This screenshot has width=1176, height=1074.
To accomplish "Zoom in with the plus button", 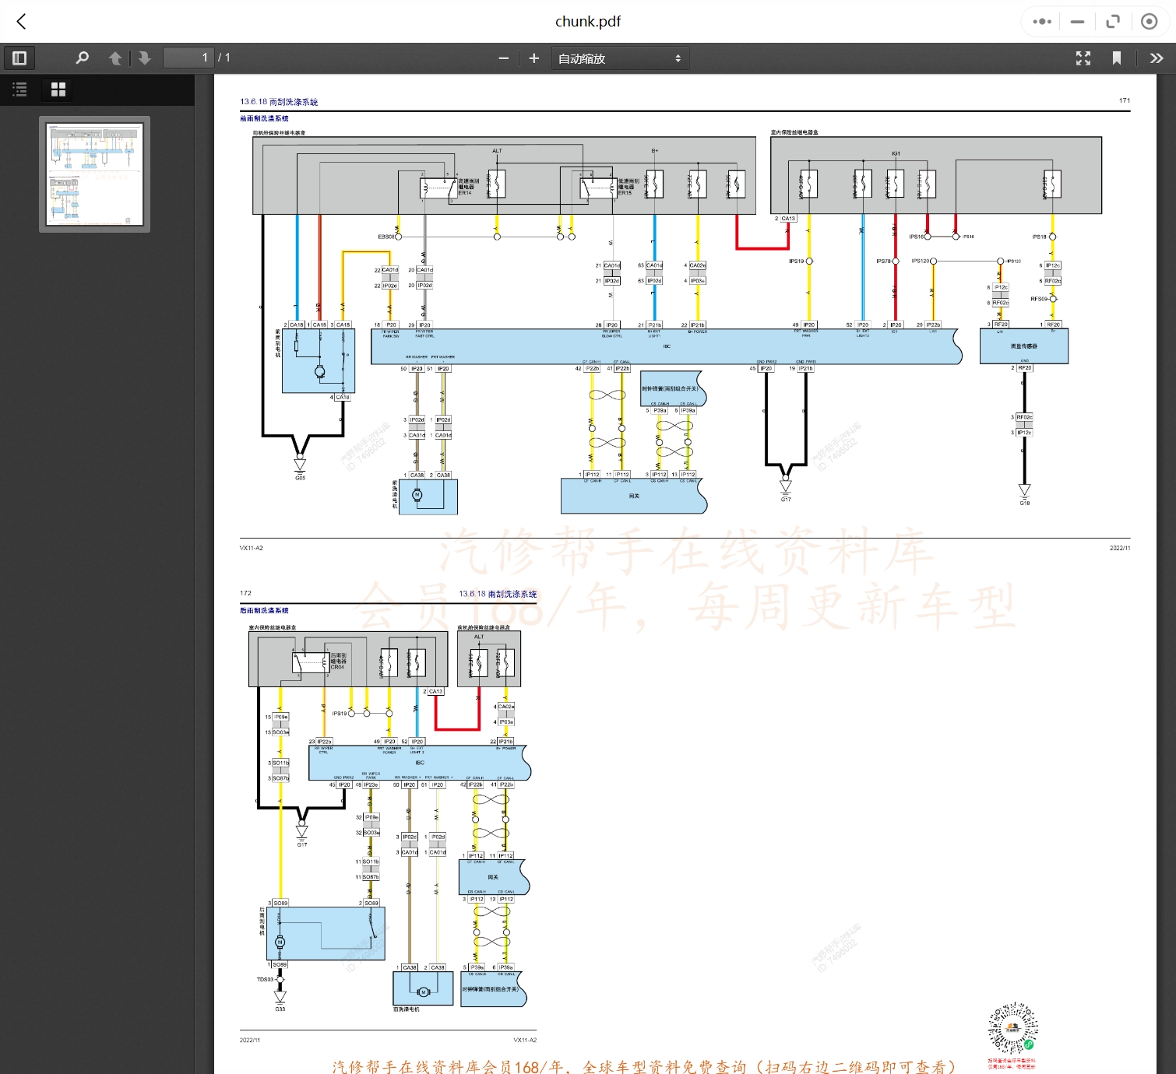I will coord(533,58).
